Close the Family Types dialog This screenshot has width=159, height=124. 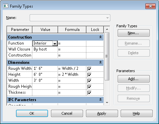(x=150, y=6)
